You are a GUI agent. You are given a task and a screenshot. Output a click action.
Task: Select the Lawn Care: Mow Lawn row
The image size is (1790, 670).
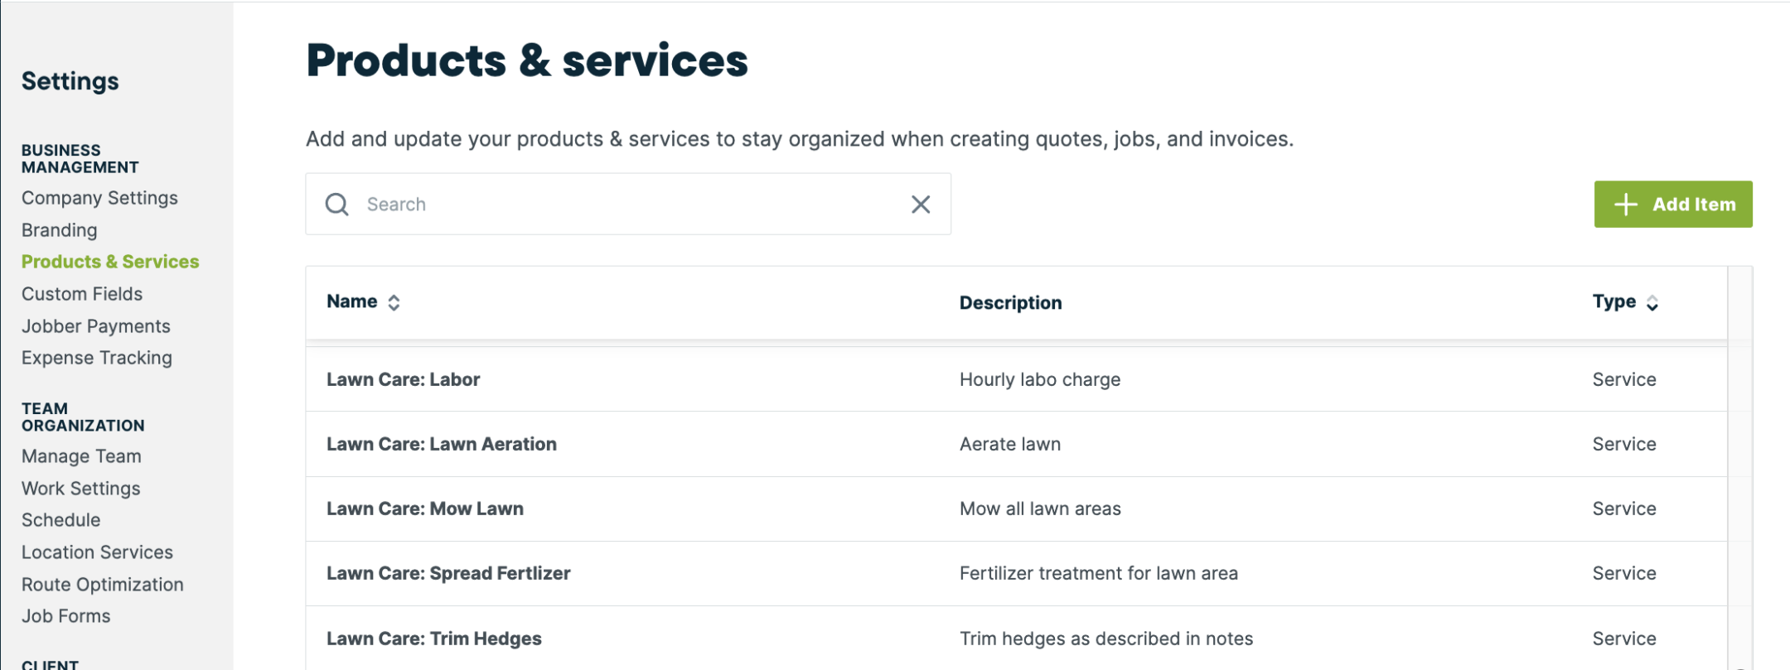click(x=425, y=509)
